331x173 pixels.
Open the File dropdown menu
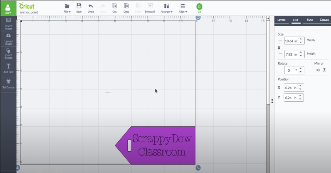(x=67, y=8)
